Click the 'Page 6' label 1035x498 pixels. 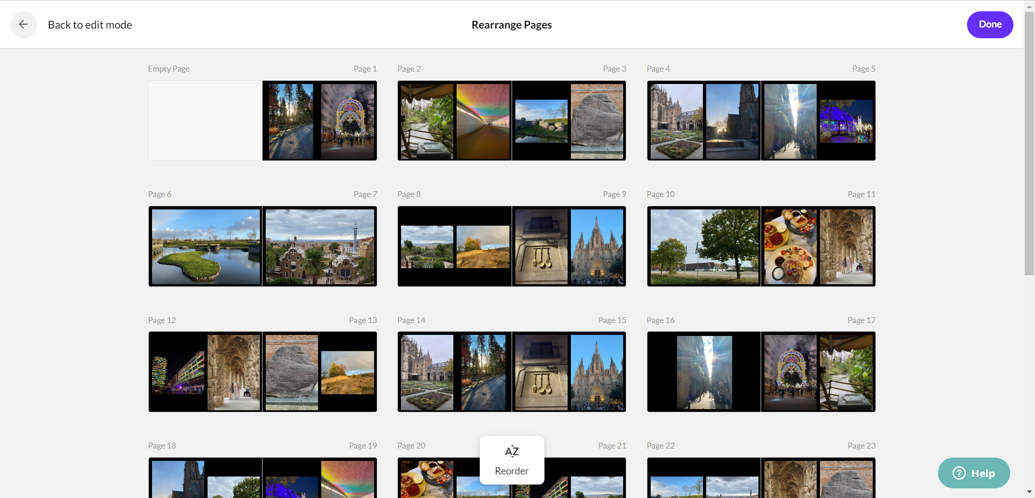pyautogui.click(x=160, y=194)
